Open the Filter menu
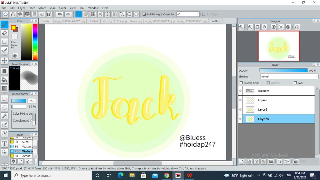The image size is (320, 180). pos(32,8)
